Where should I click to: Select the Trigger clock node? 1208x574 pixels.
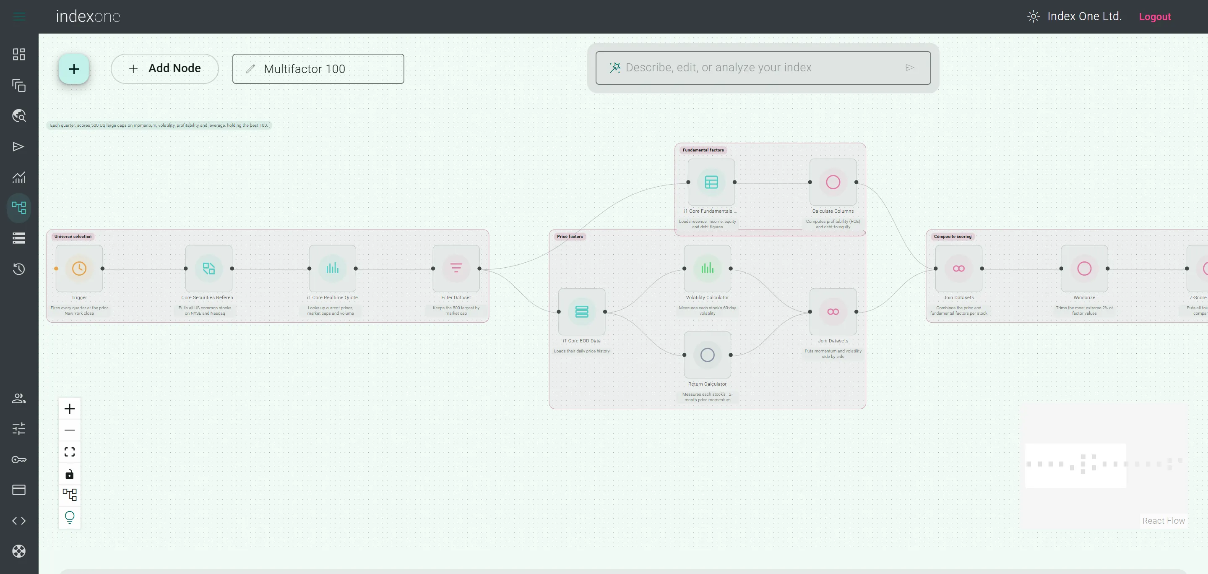[x=79, y=269]
